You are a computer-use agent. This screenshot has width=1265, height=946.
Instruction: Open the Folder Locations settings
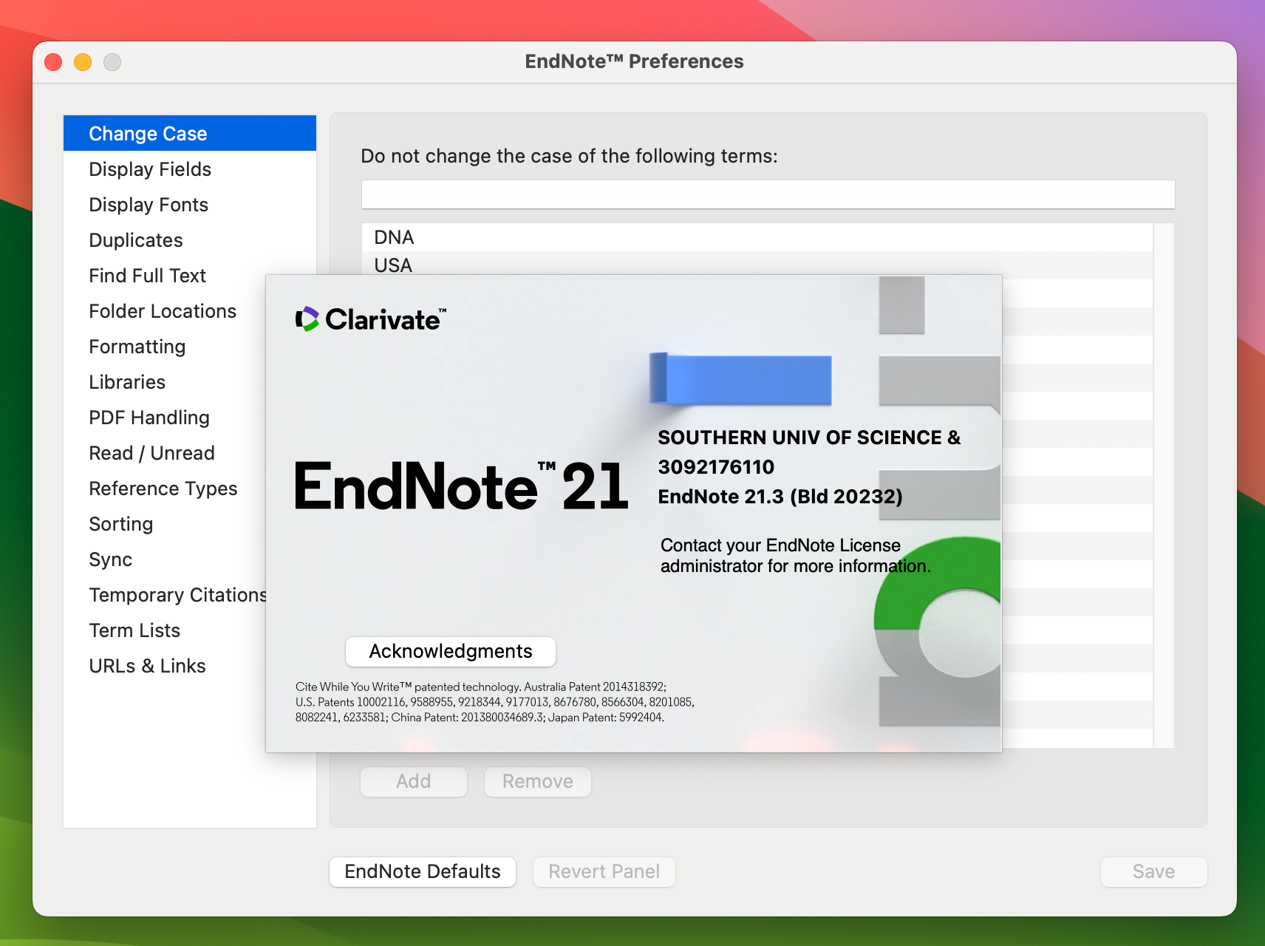point(163,310)
